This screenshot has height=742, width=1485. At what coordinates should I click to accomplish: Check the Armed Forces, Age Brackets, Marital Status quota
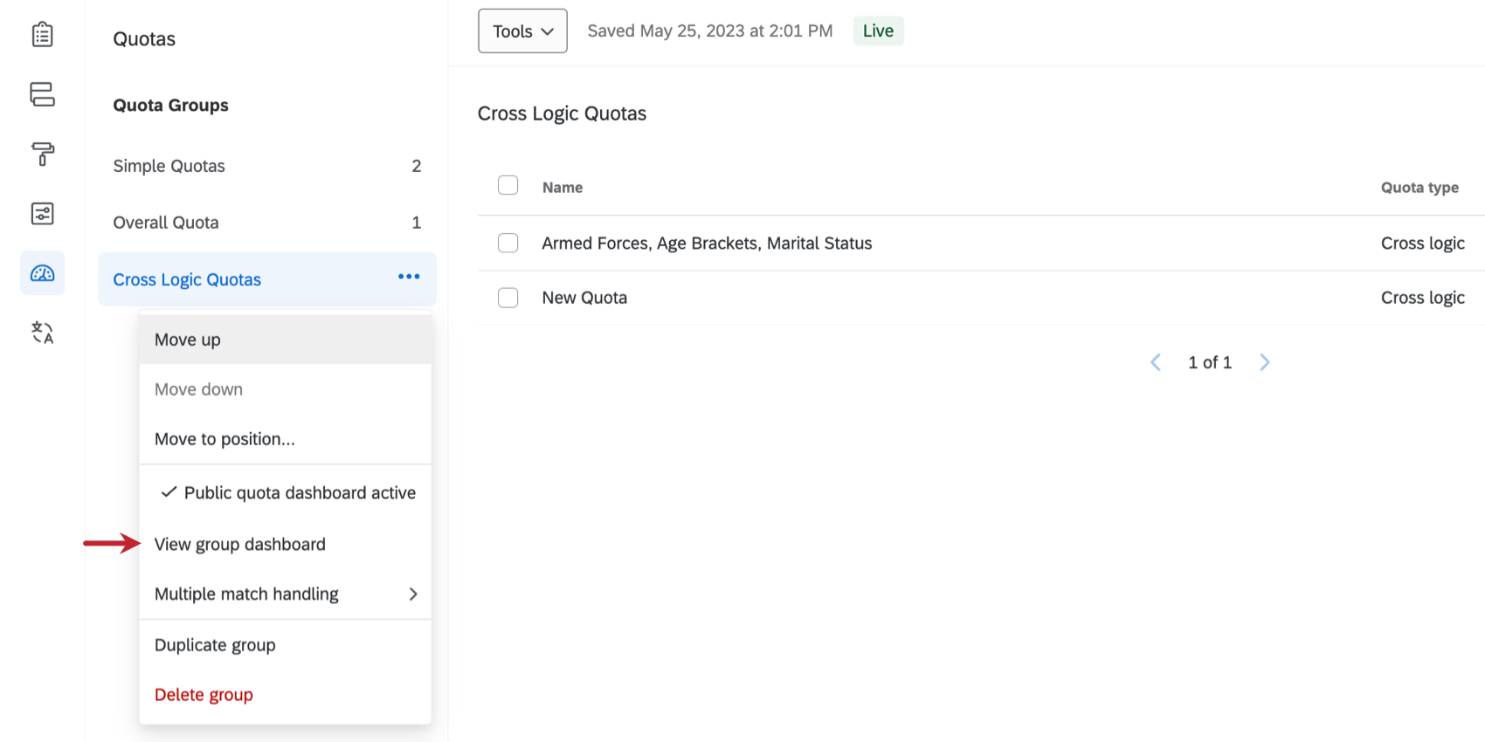coord(508,243)
